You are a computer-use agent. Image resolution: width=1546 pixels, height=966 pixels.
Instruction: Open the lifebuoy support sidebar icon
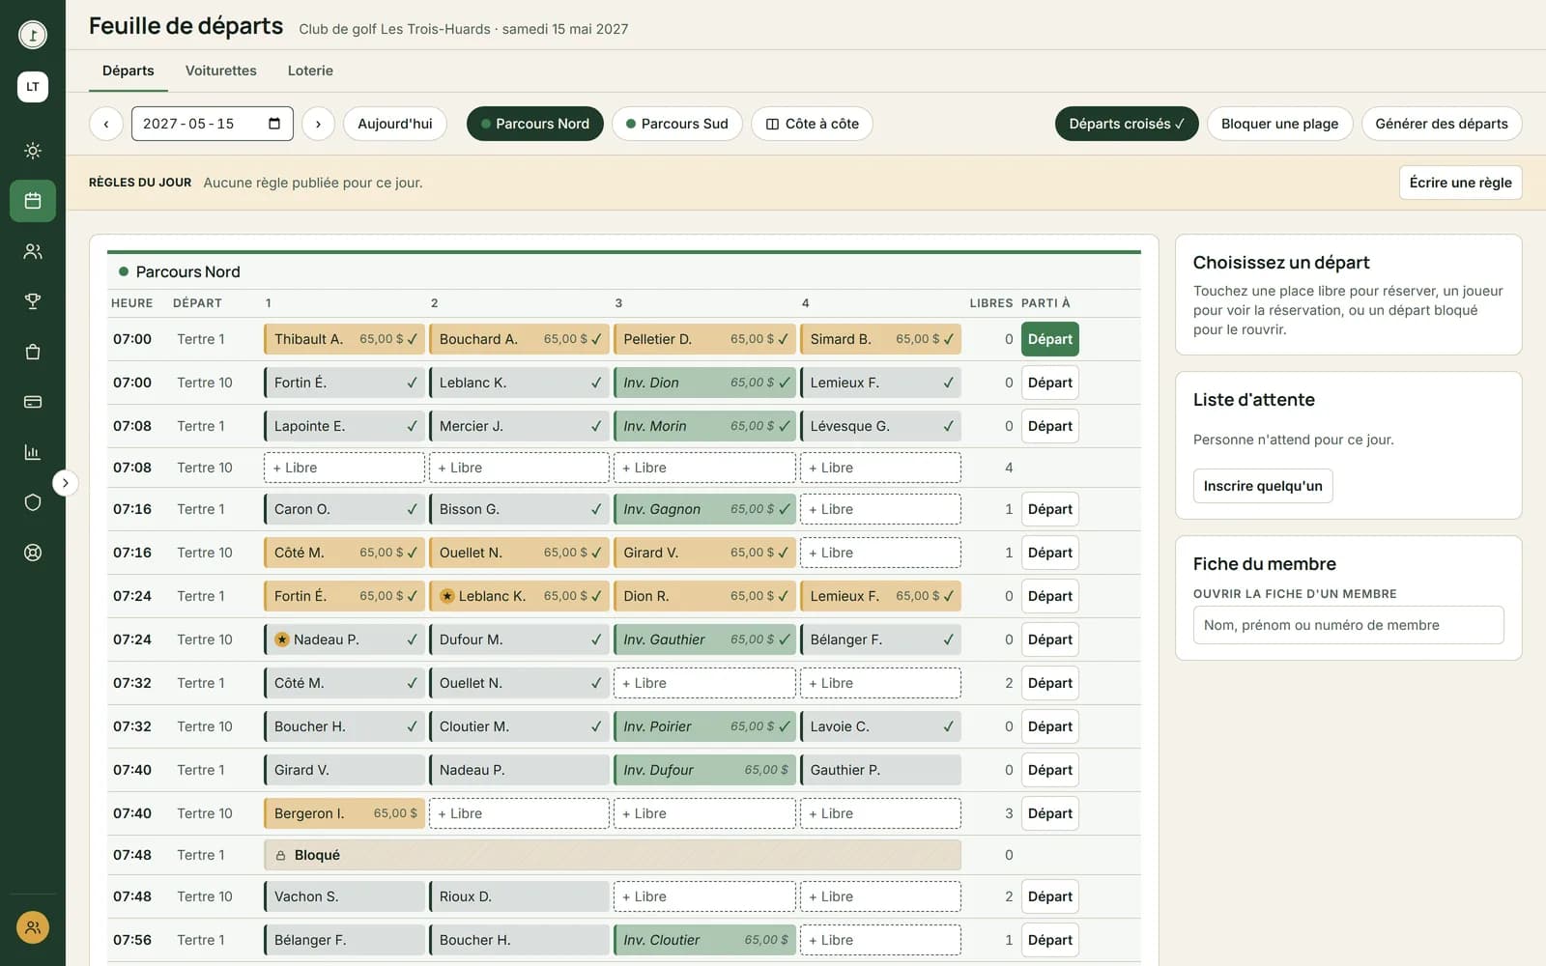tap(33, 553)
